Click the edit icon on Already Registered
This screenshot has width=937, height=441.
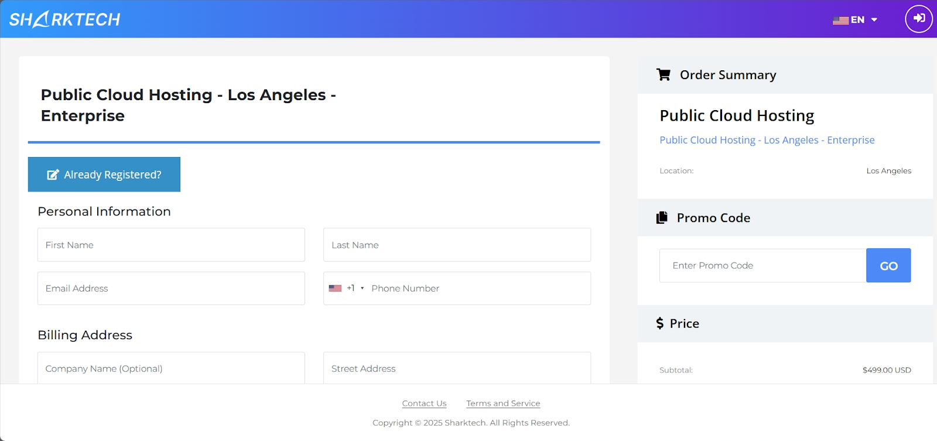coord(53,175)
